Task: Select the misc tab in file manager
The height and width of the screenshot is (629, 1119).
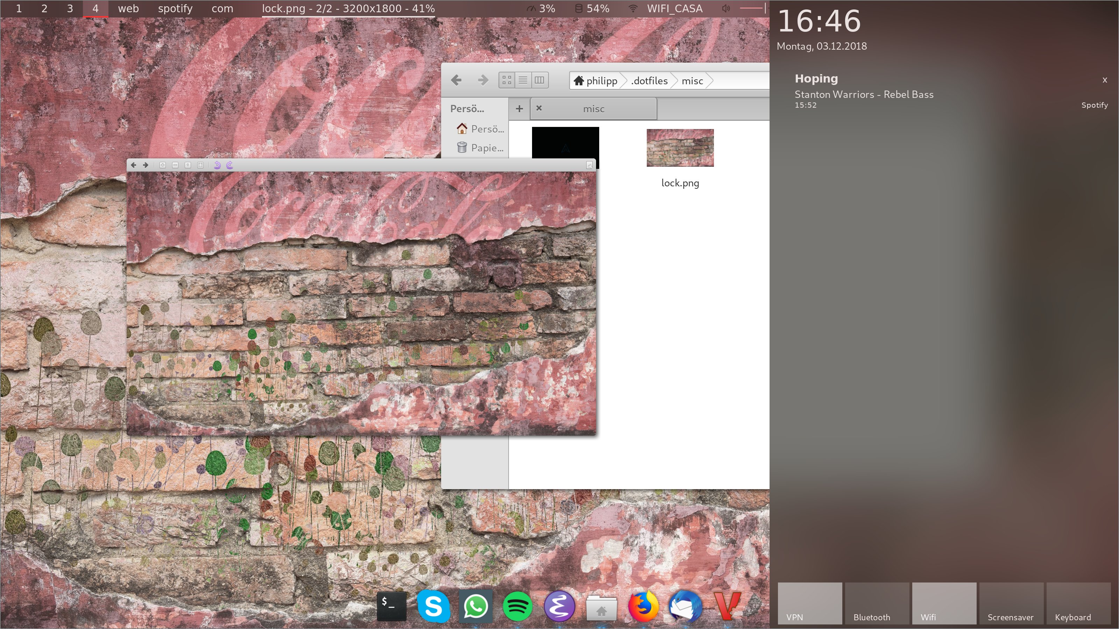Action: click(x=593, y=109)
